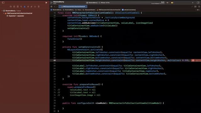
Task: Toggle the navigator sidebar visibility
Action: 3,3
